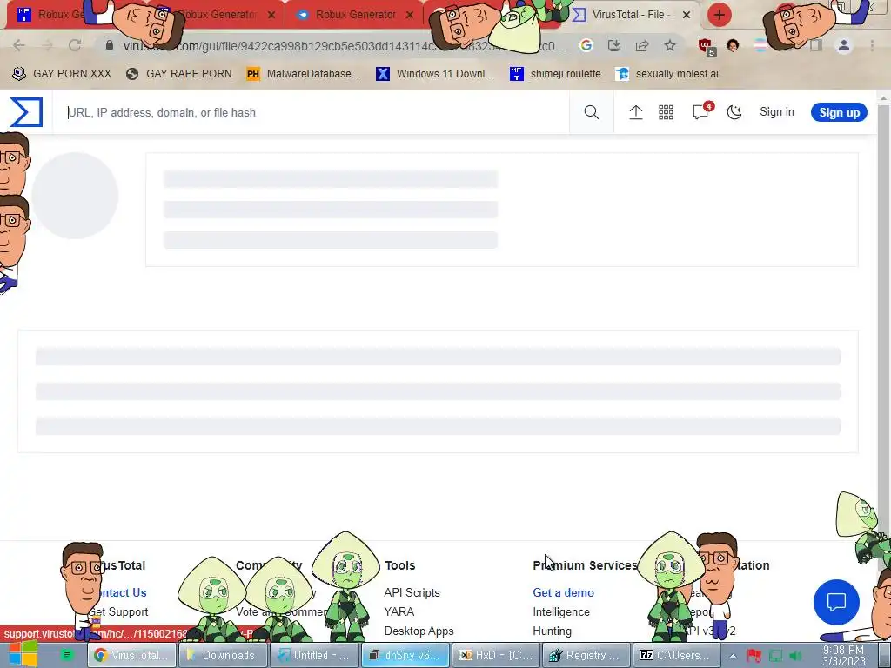The width and height of the screenshot is (891, 668).
Task: Open the uBlock Origin extension icon
Action: click(x=707, y=47)
